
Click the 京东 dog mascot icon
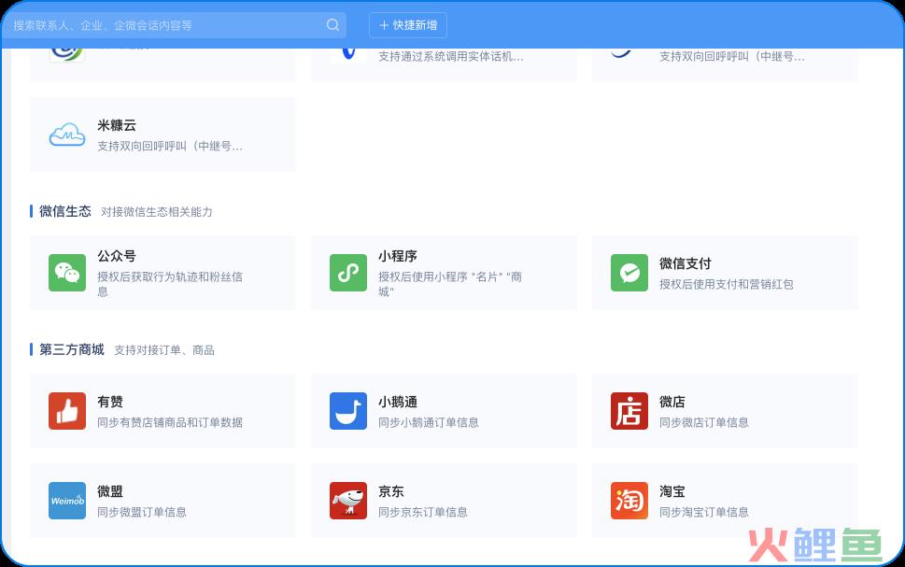(348, 501)
